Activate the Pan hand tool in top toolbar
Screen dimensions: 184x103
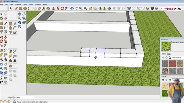click(x=76, y=8)
